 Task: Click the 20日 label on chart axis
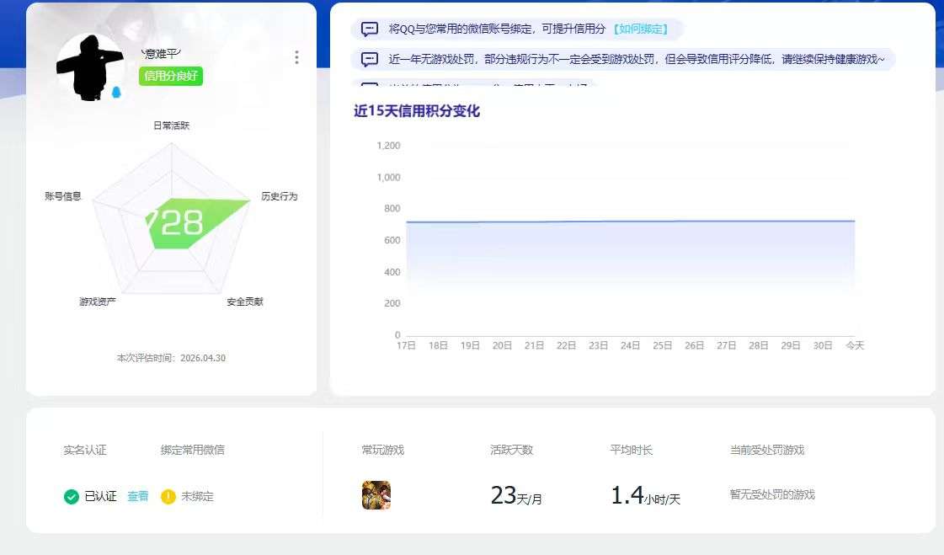[x=502, y=345]
